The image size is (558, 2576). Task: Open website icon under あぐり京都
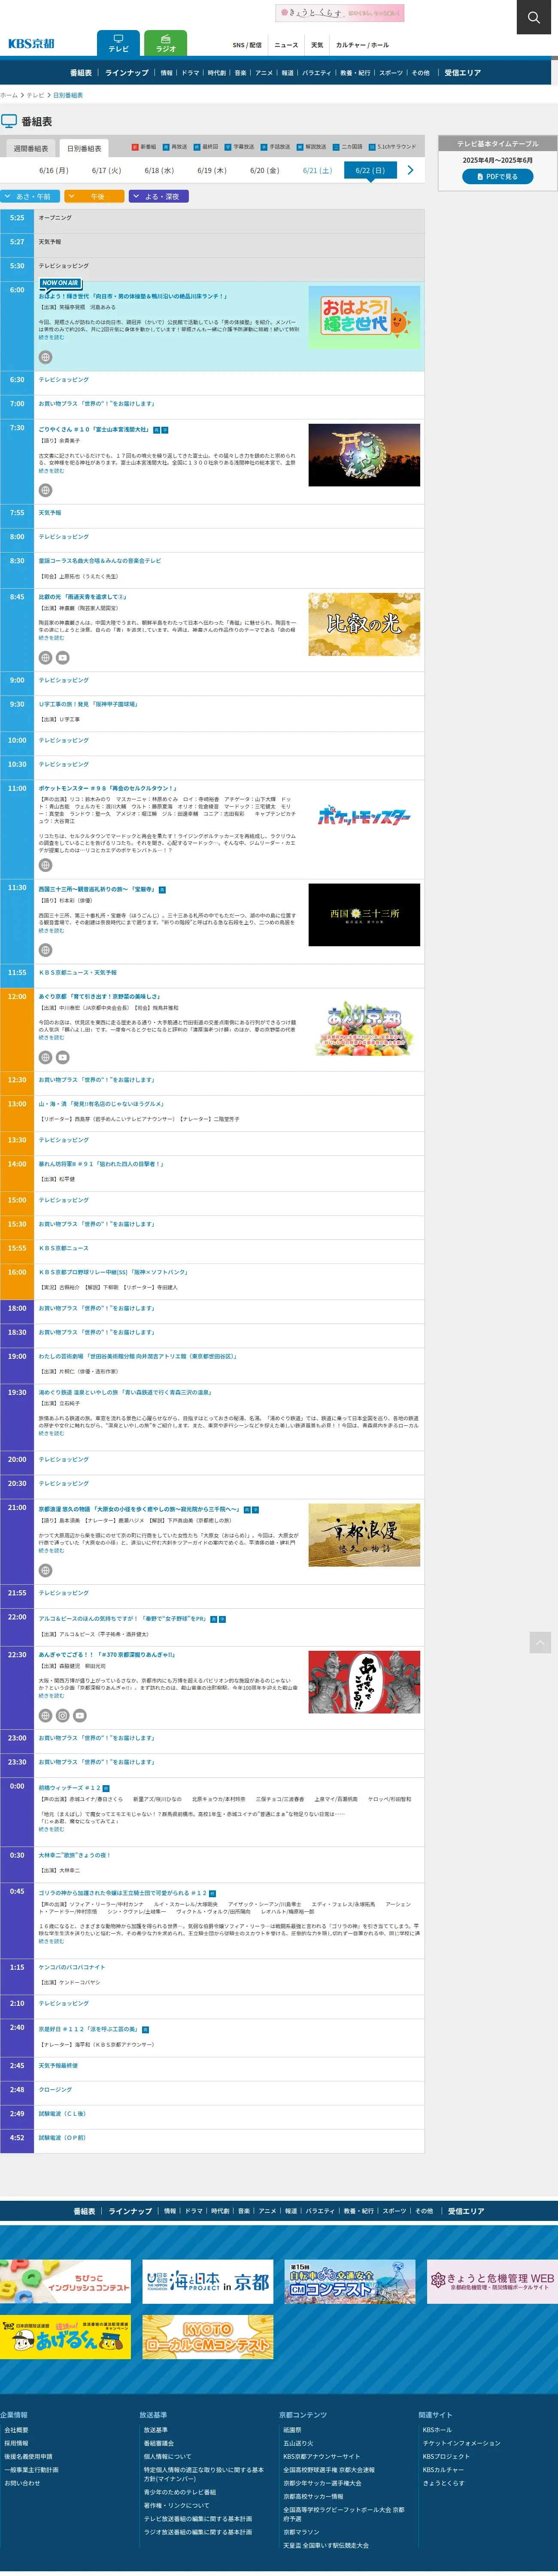tap(45, 1057)
